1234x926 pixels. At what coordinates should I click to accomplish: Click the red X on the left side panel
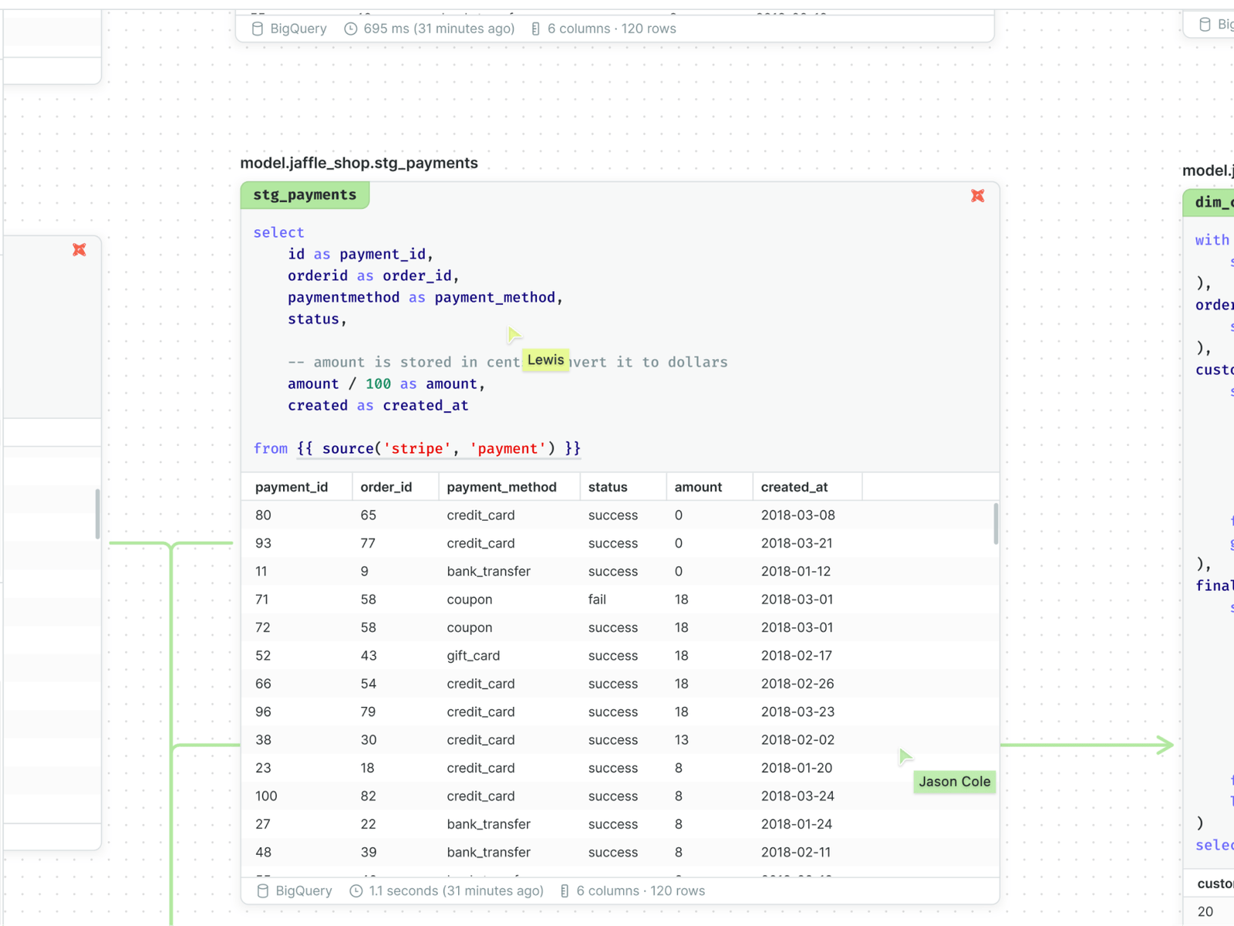tap(79, 249)
